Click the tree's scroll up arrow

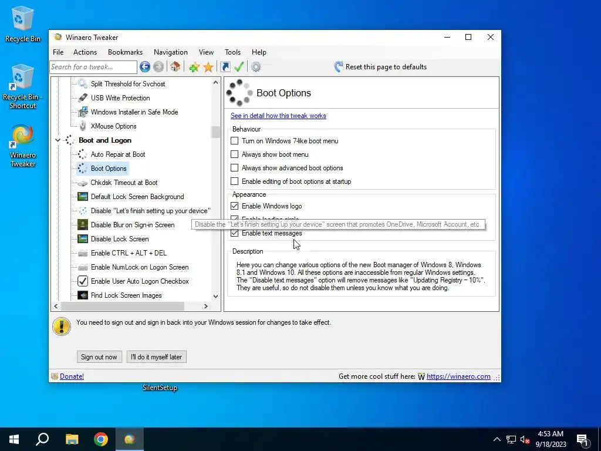216,82
